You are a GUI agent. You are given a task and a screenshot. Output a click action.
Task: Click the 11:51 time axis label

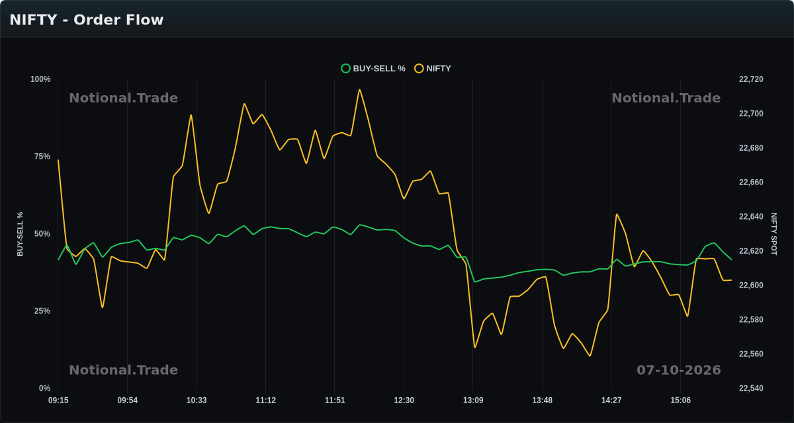tap(335, 401)
